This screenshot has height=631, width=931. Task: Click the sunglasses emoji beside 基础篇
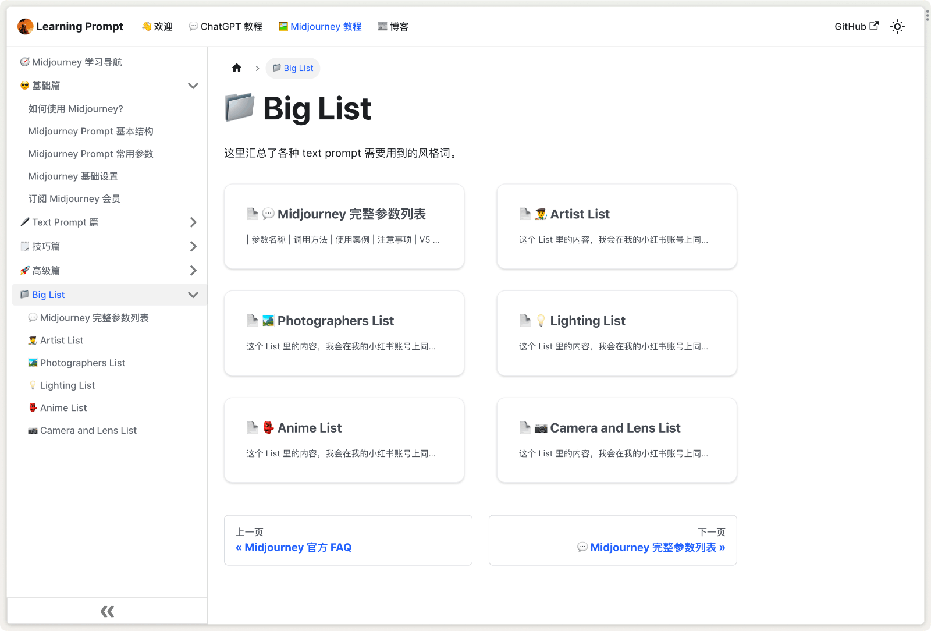pos(24,86)
